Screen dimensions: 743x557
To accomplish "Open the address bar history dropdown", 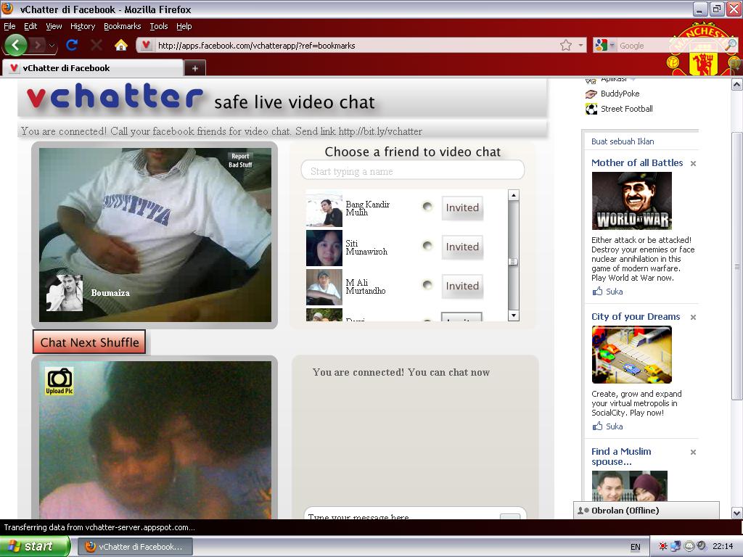I will click(x=581, y=46).
